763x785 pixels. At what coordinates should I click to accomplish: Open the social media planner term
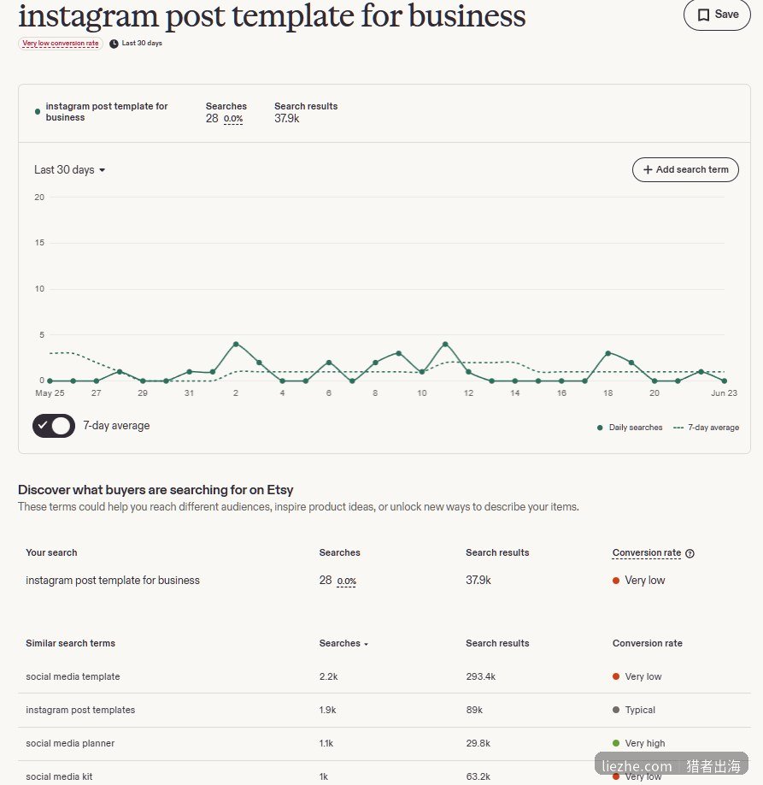pyautogui.click(x=70, y=743)
